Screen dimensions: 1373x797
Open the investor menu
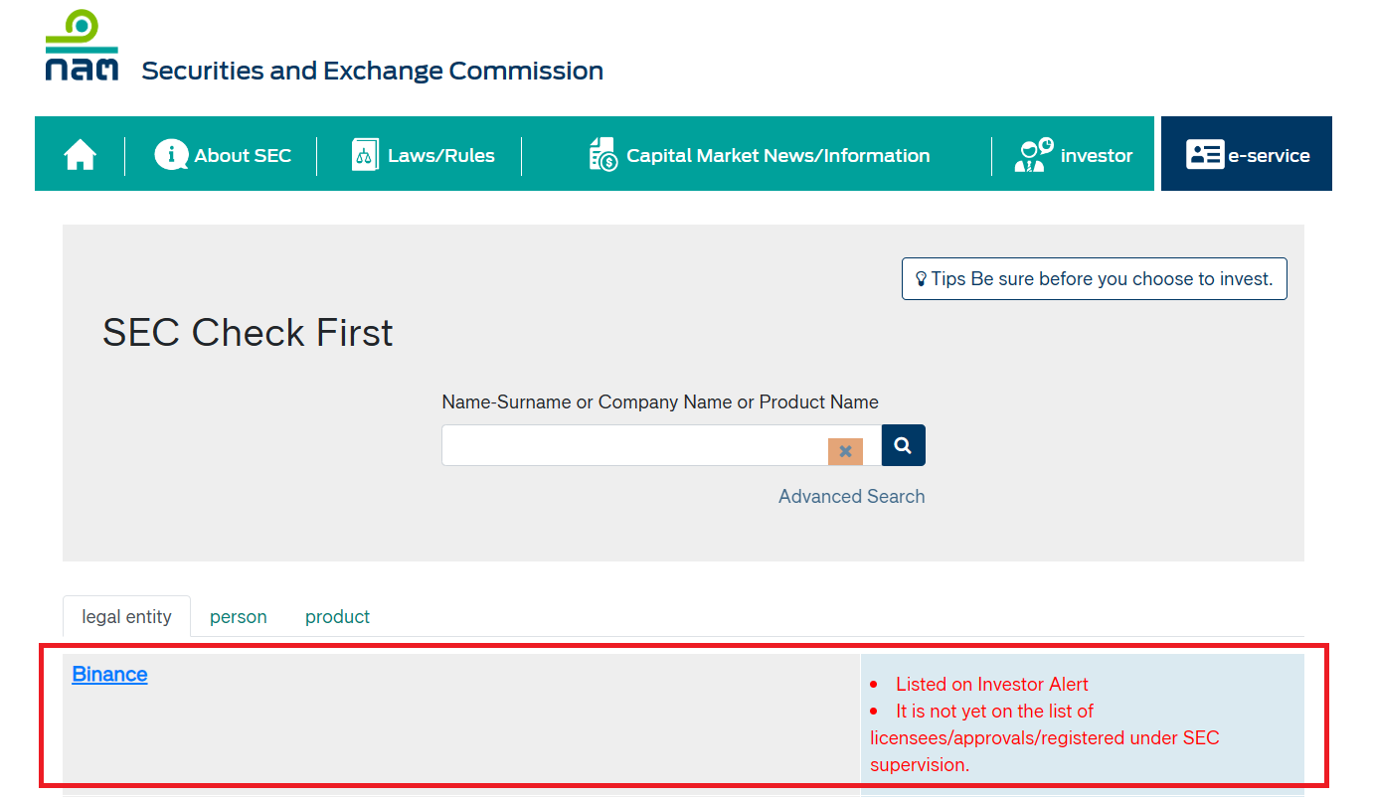1096,156
